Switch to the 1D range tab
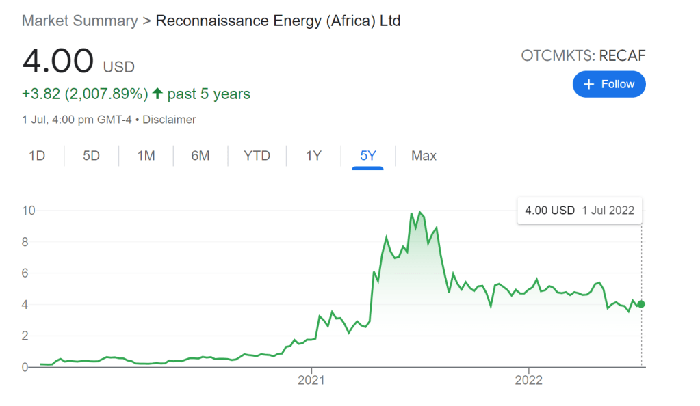The image size is (700, 406). pyautogui.click(x=37, y=156)
